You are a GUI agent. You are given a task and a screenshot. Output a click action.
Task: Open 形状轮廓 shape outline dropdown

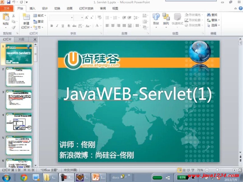coord(194,20)
